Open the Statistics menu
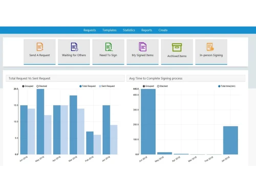The width and height of the screenshot is (256, 192). point(129,30)
